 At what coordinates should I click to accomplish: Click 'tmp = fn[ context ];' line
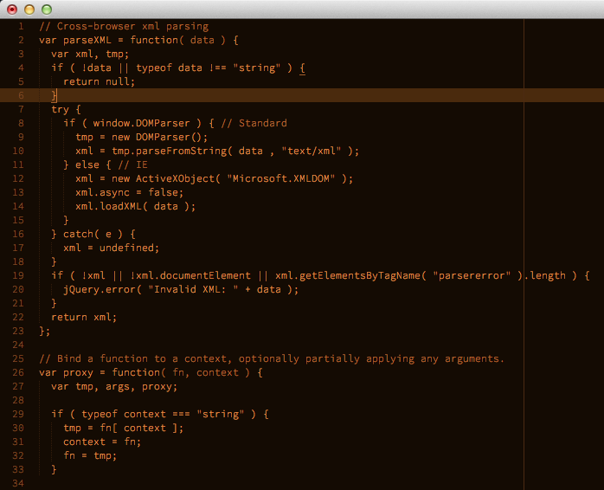123,429
